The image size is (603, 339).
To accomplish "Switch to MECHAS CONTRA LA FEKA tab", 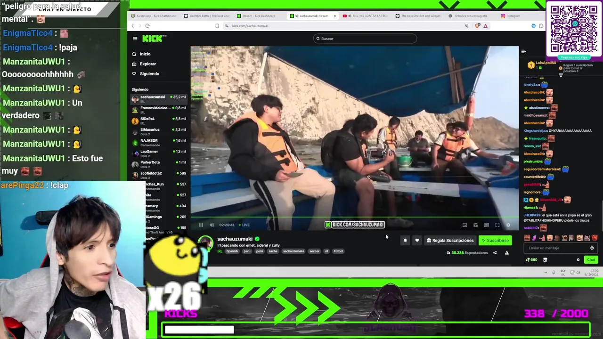I will tap(365, 16).
